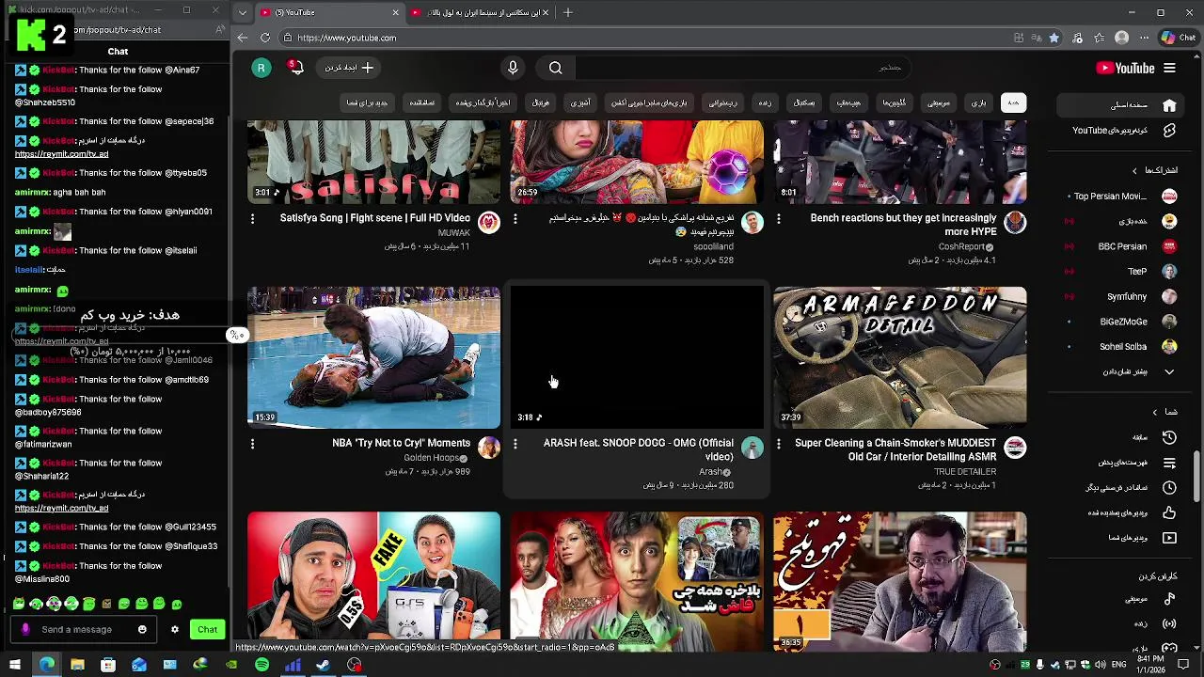Screen dimensions: 1204x677
Task: Open watch History icon in sidebar
Action: pyautogui.click(x=1169, y=437)
